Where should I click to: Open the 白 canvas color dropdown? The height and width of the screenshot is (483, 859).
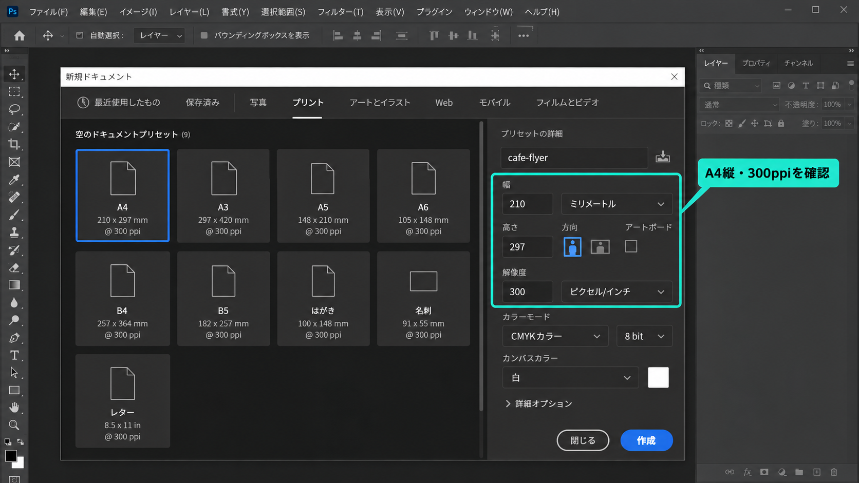point(570,378)
